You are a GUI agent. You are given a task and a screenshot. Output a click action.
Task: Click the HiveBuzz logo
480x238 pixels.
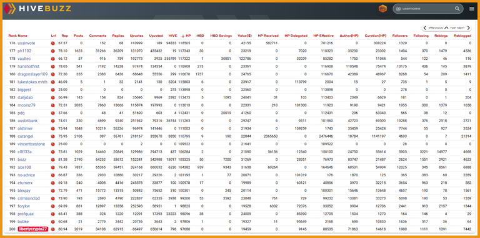pyautogui.click(x=37, y=9)
